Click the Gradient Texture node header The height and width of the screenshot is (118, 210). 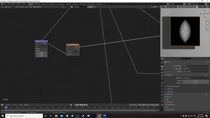click(73, 45)
